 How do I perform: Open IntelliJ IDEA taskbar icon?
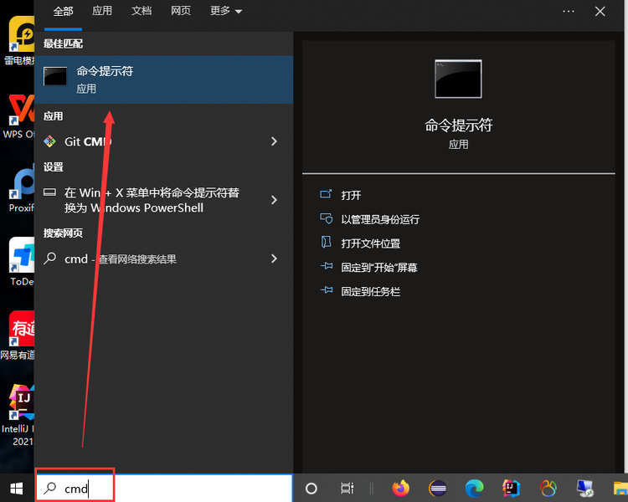512,488
